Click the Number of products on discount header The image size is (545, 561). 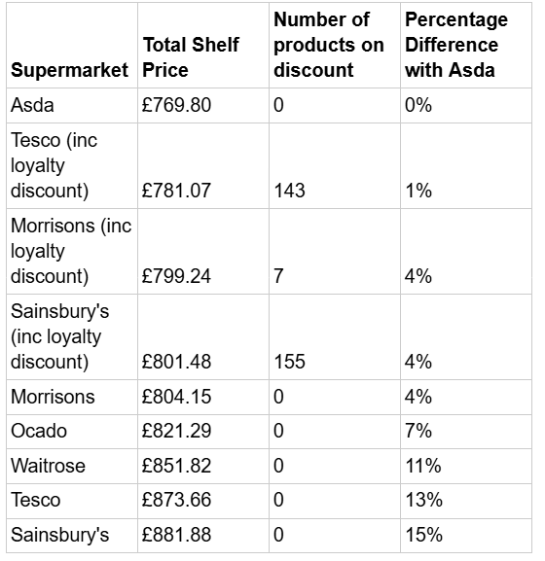[335, 45]
